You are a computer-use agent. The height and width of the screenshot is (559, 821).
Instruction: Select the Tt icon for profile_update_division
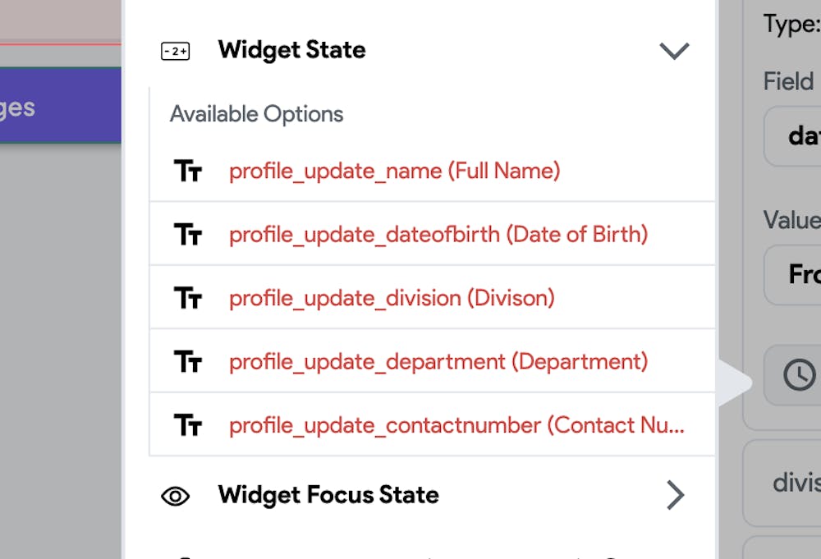(x=188, y=297)
